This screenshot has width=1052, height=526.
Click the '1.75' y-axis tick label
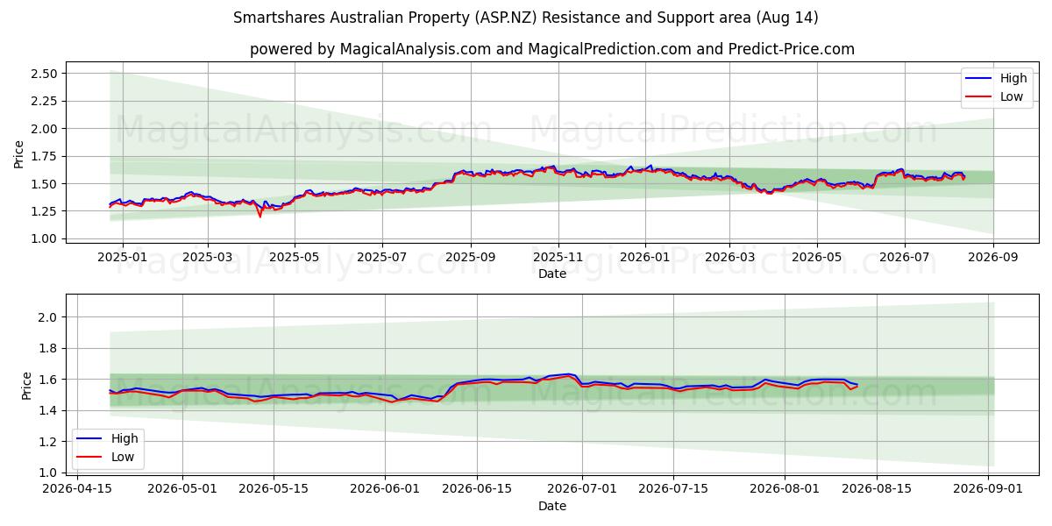(45, 156)
